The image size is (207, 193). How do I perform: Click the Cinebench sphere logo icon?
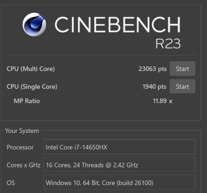click(x=34, y=24)
